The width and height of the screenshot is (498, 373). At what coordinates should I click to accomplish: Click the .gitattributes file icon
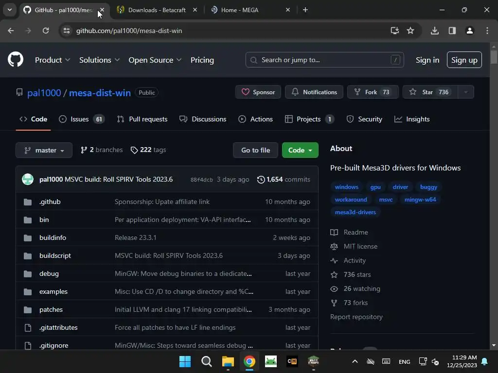click(28, 328)
